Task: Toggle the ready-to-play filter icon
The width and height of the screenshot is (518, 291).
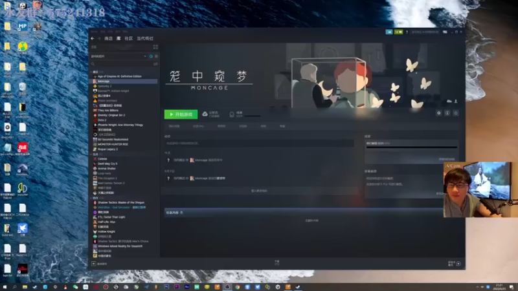Action: [156, 56]
